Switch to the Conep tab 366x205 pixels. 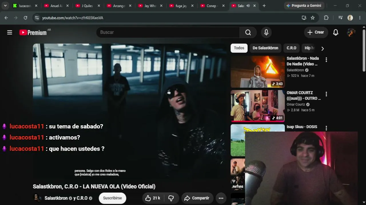pyautogui.click(x=212, y=6)
